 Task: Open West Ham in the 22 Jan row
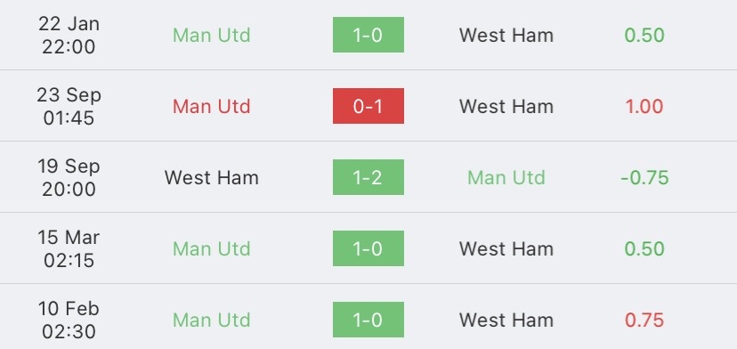tap(506, 36)
